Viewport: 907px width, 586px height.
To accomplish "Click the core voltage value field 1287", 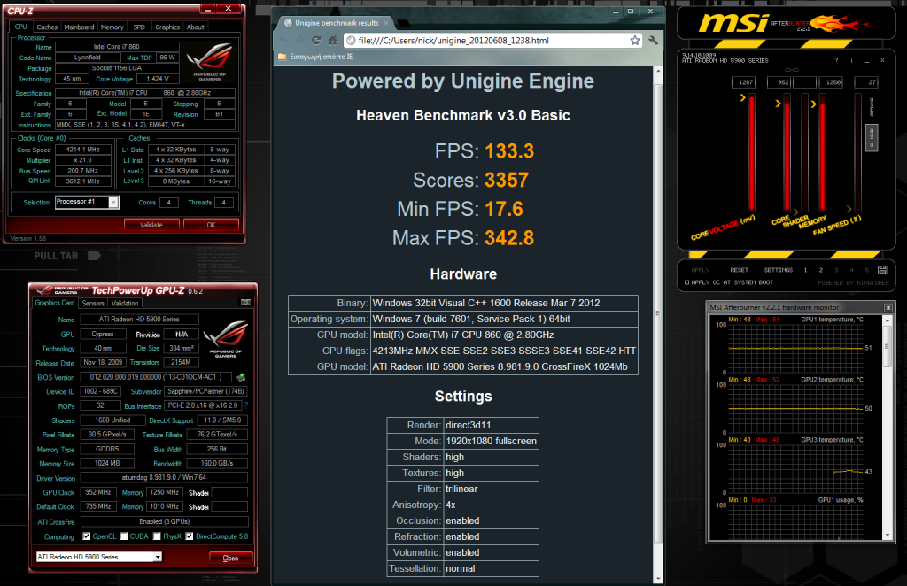I will [743, 82].
